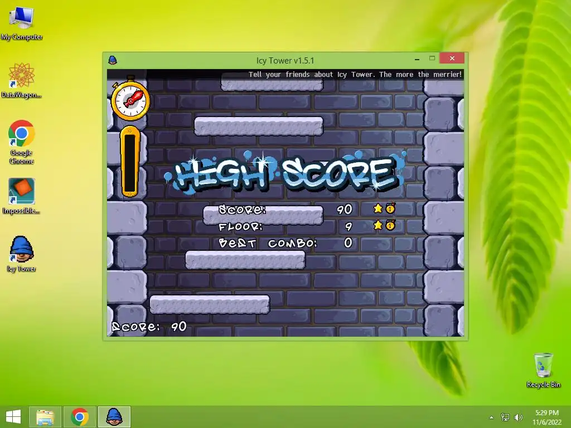Image resolution: width=571 pixels, height=428 pixels.
Task: Select the Recycle Bin icon
Action: (x=543, y=370)
